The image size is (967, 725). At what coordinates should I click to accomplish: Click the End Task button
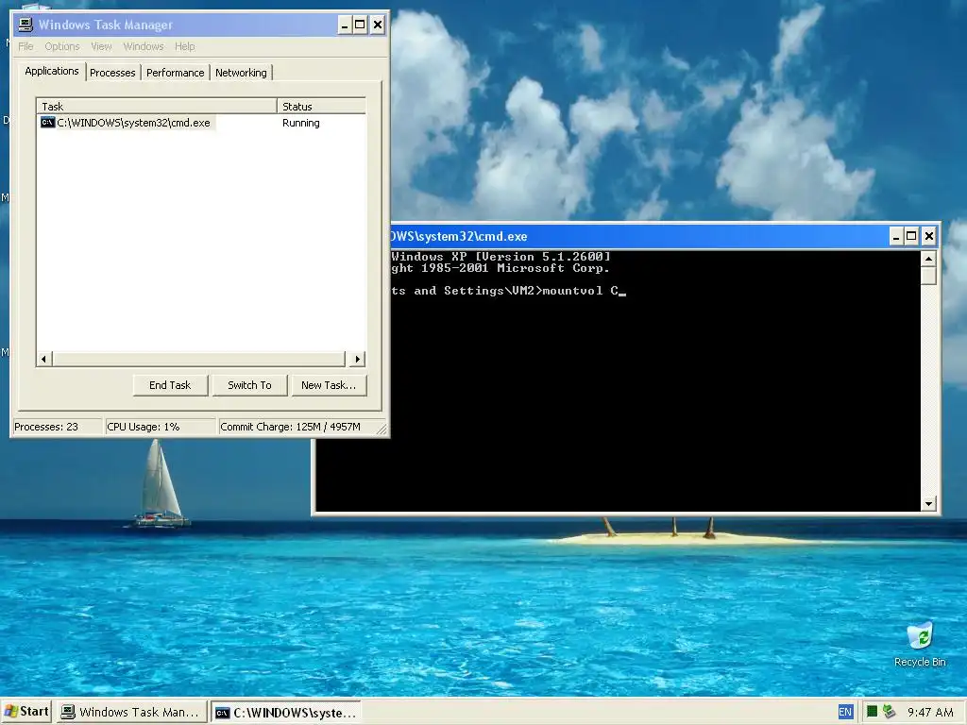(170, 385)
